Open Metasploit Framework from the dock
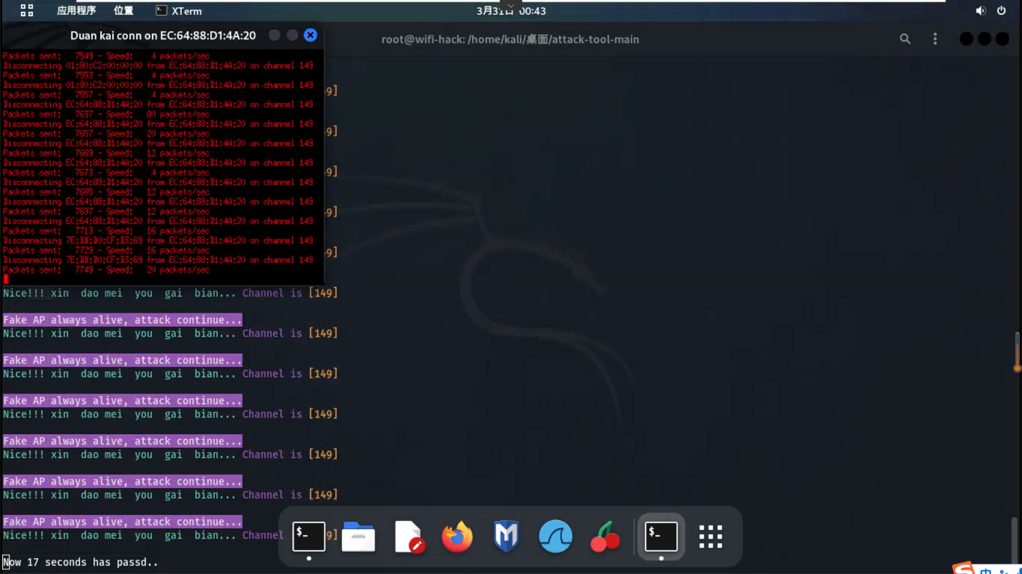 [x=506, y=536]
